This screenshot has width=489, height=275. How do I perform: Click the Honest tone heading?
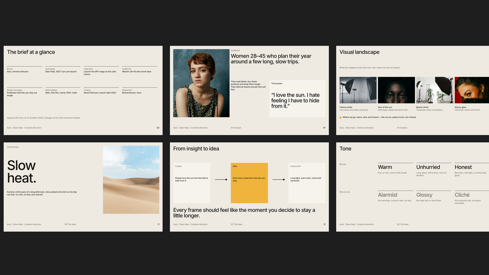[463, 167]
